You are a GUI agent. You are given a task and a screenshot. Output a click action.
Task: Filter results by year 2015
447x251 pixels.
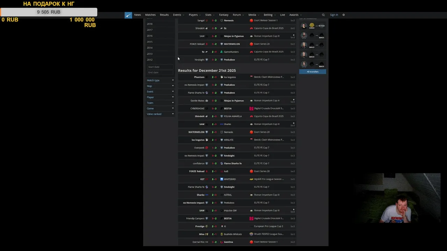[x=149, y=42]
